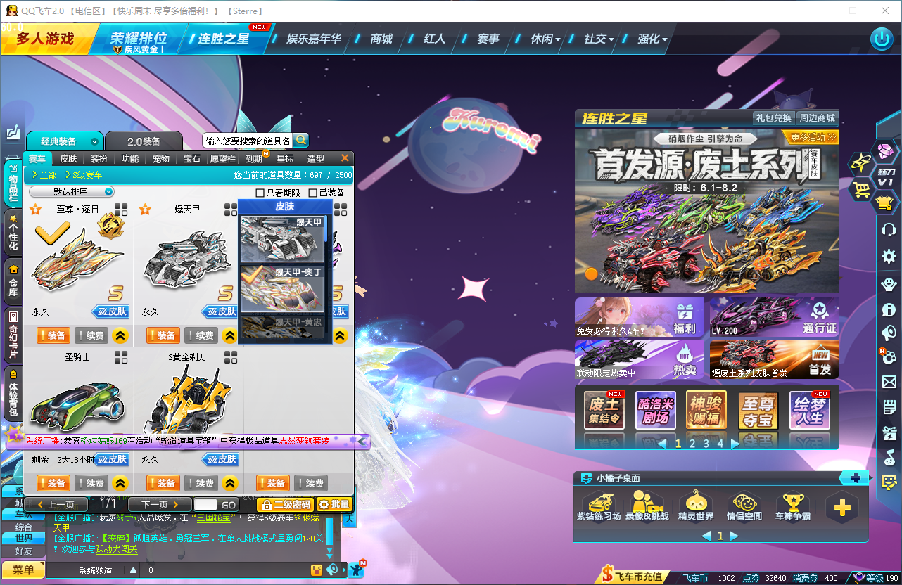Image resolution: width=902 pixels, height=585 pixels.
Task: Click the item search input field
Action: click(247, 141)
